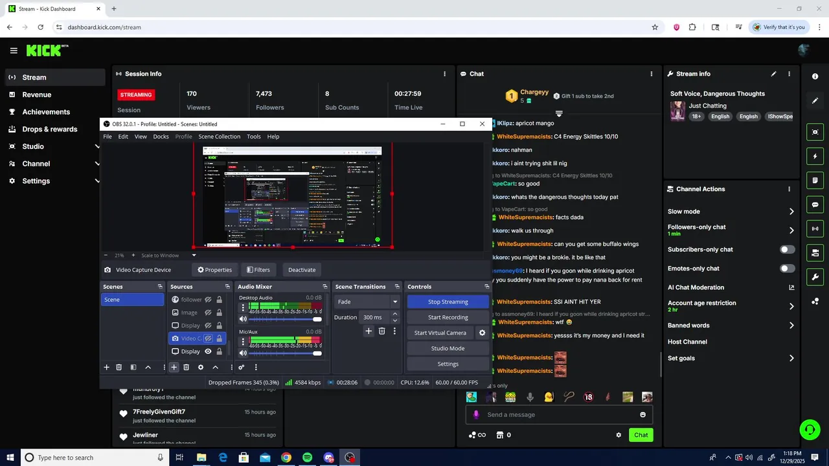Add a scene in OBS Scenes panel
Viewport: 829px width, 466px height.
107,367
